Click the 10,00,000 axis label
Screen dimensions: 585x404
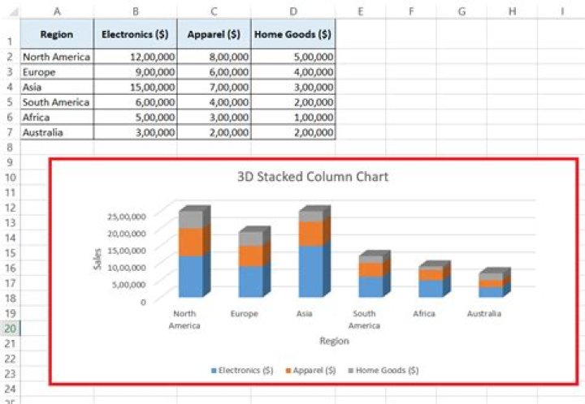coord(127,268)
